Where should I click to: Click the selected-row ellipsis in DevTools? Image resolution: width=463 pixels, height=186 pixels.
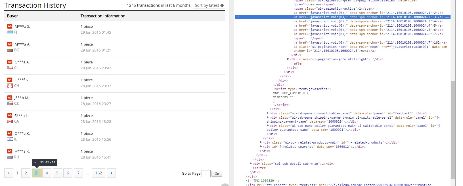[237, 17]
